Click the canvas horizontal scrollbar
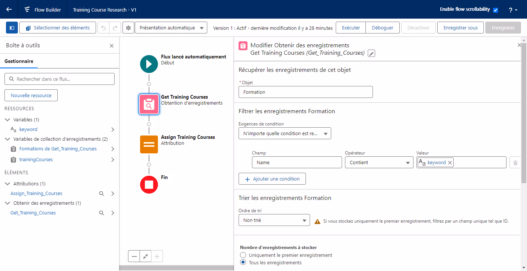Viewport: 527px width, 271px height. tap(176, 268)
